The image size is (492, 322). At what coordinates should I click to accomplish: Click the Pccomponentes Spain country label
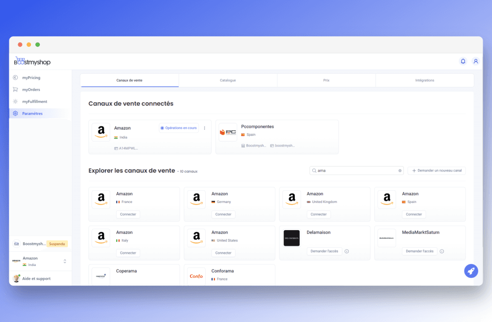251,135
